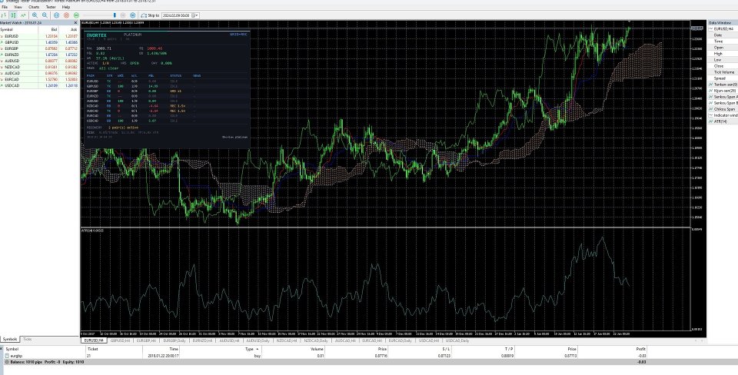This screenshot has width=738, height=375.
Task: Zoom in on the chart
Action: (x=35, y=15)
